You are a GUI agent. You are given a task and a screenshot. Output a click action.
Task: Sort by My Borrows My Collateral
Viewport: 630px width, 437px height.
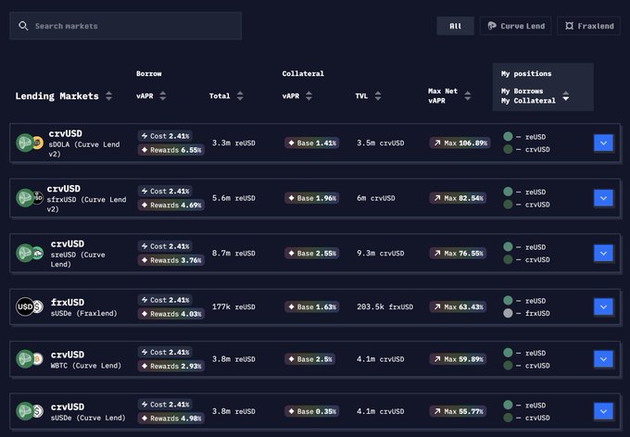[x=566, y=96]
